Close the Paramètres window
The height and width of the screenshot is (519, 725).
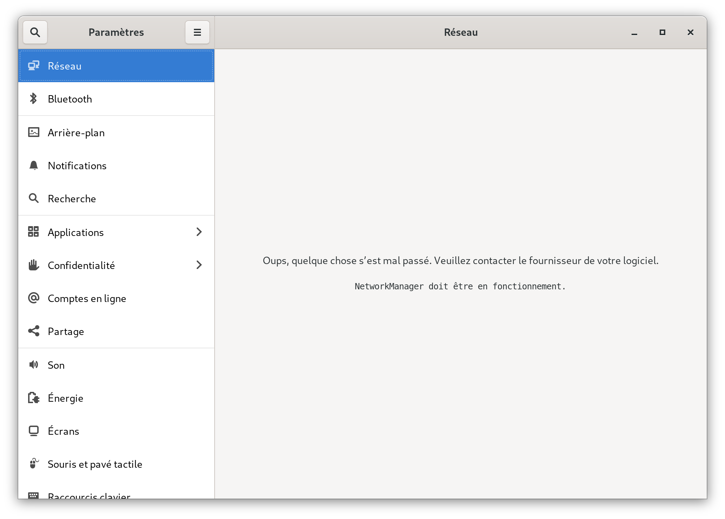pos(691,32)
